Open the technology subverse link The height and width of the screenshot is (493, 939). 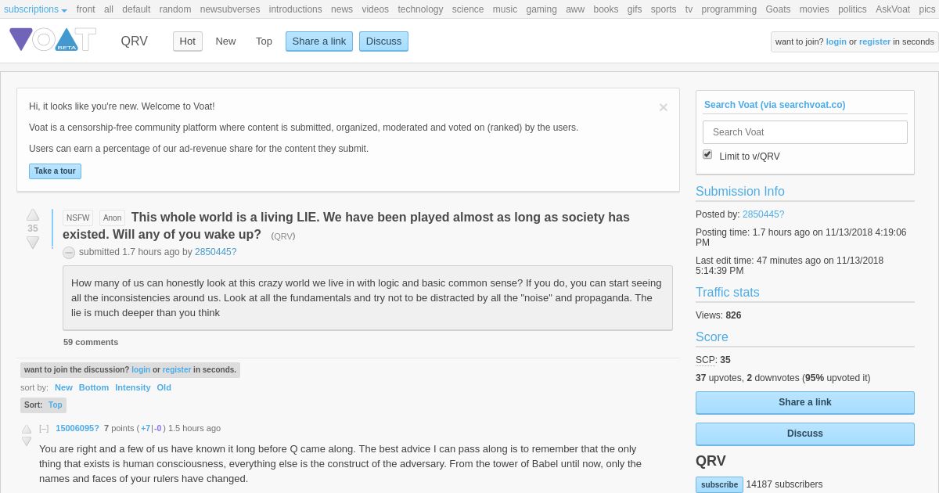pos(420,9)
